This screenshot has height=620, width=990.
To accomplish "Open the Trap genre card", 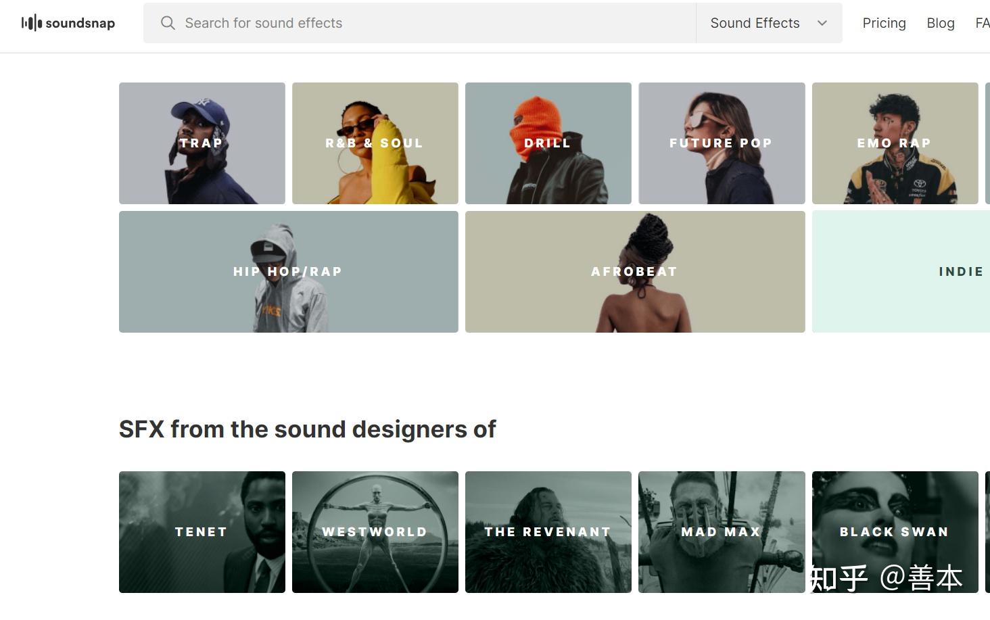I will point(202,143).
